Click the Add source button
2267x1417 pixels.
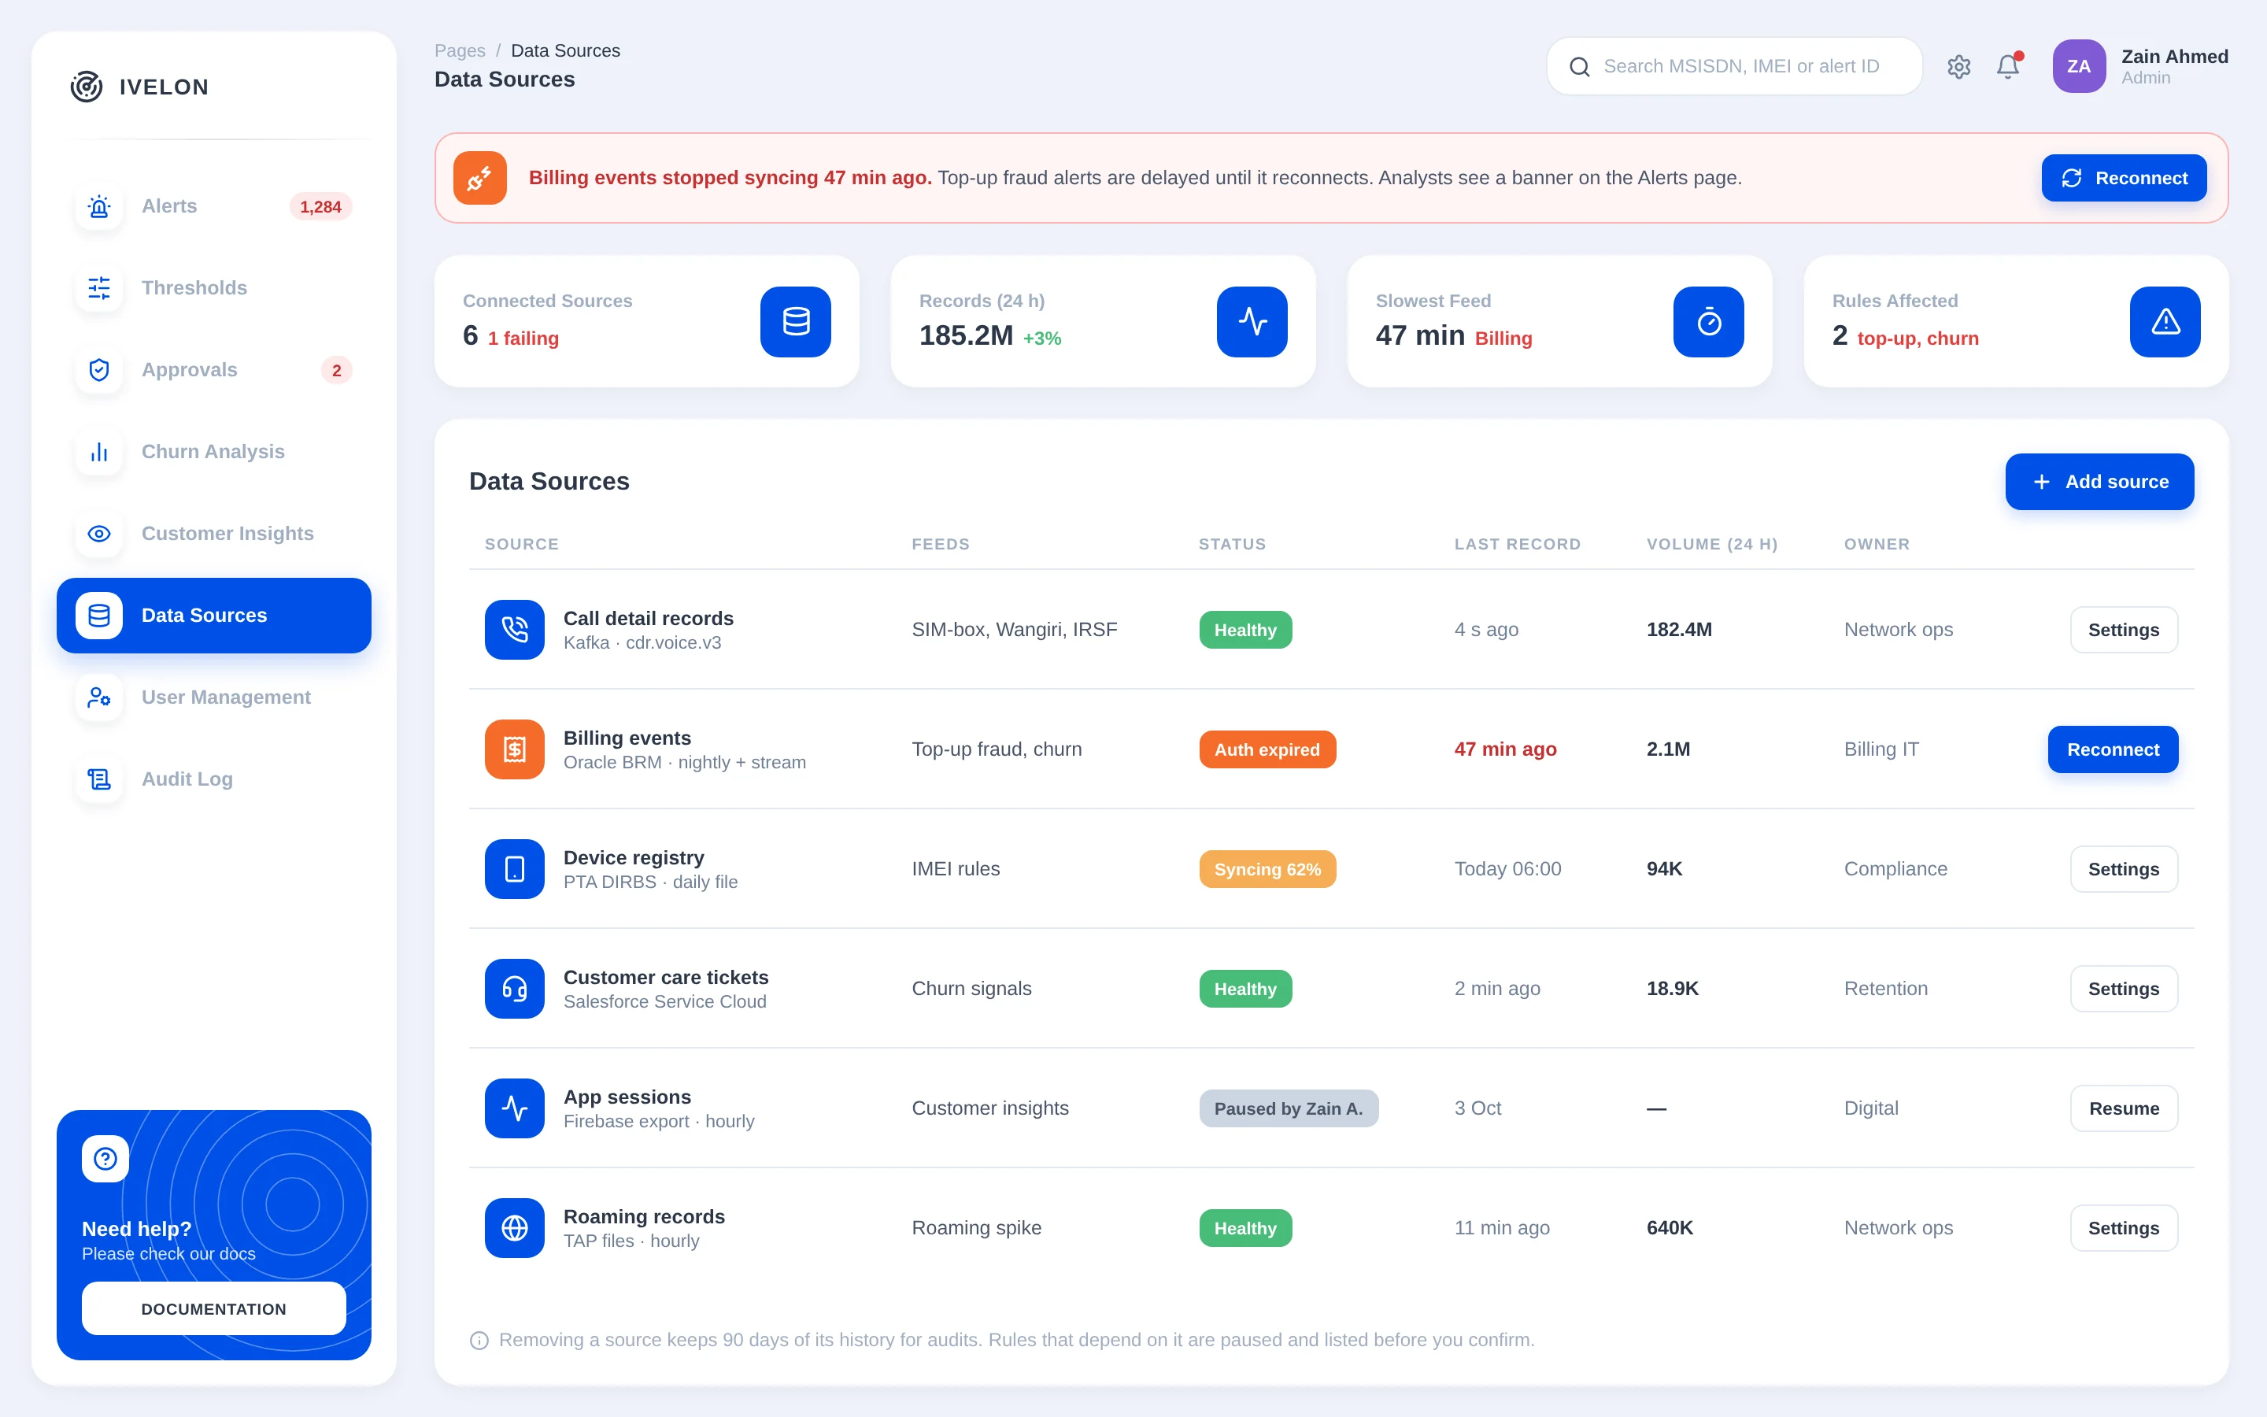2099,482
